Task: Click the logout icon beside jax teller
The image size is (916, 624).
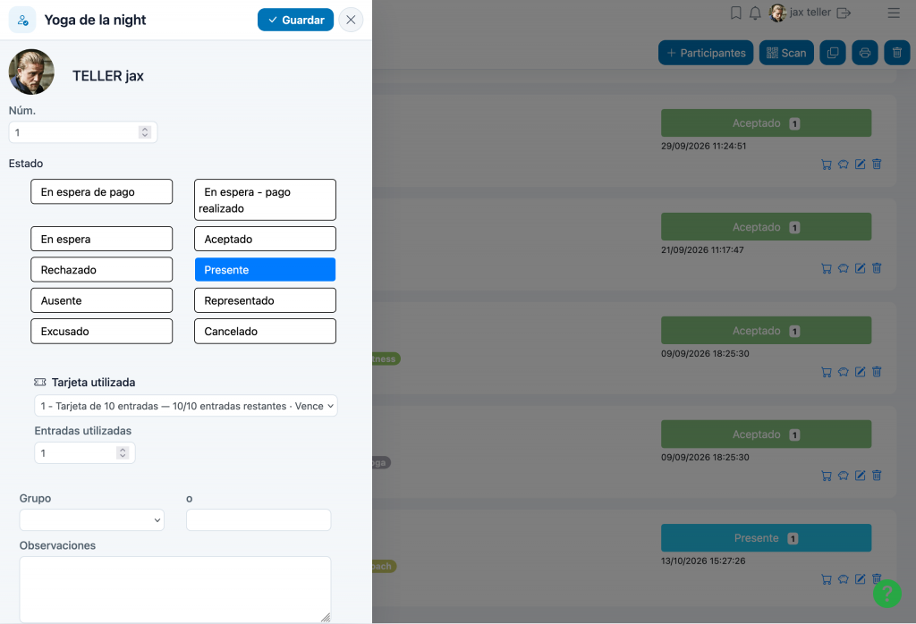Action: point(844,13)
